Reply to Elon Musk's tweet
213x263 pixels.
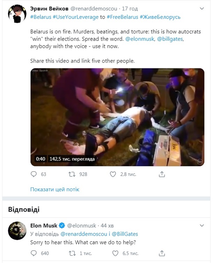click(34, 253)
